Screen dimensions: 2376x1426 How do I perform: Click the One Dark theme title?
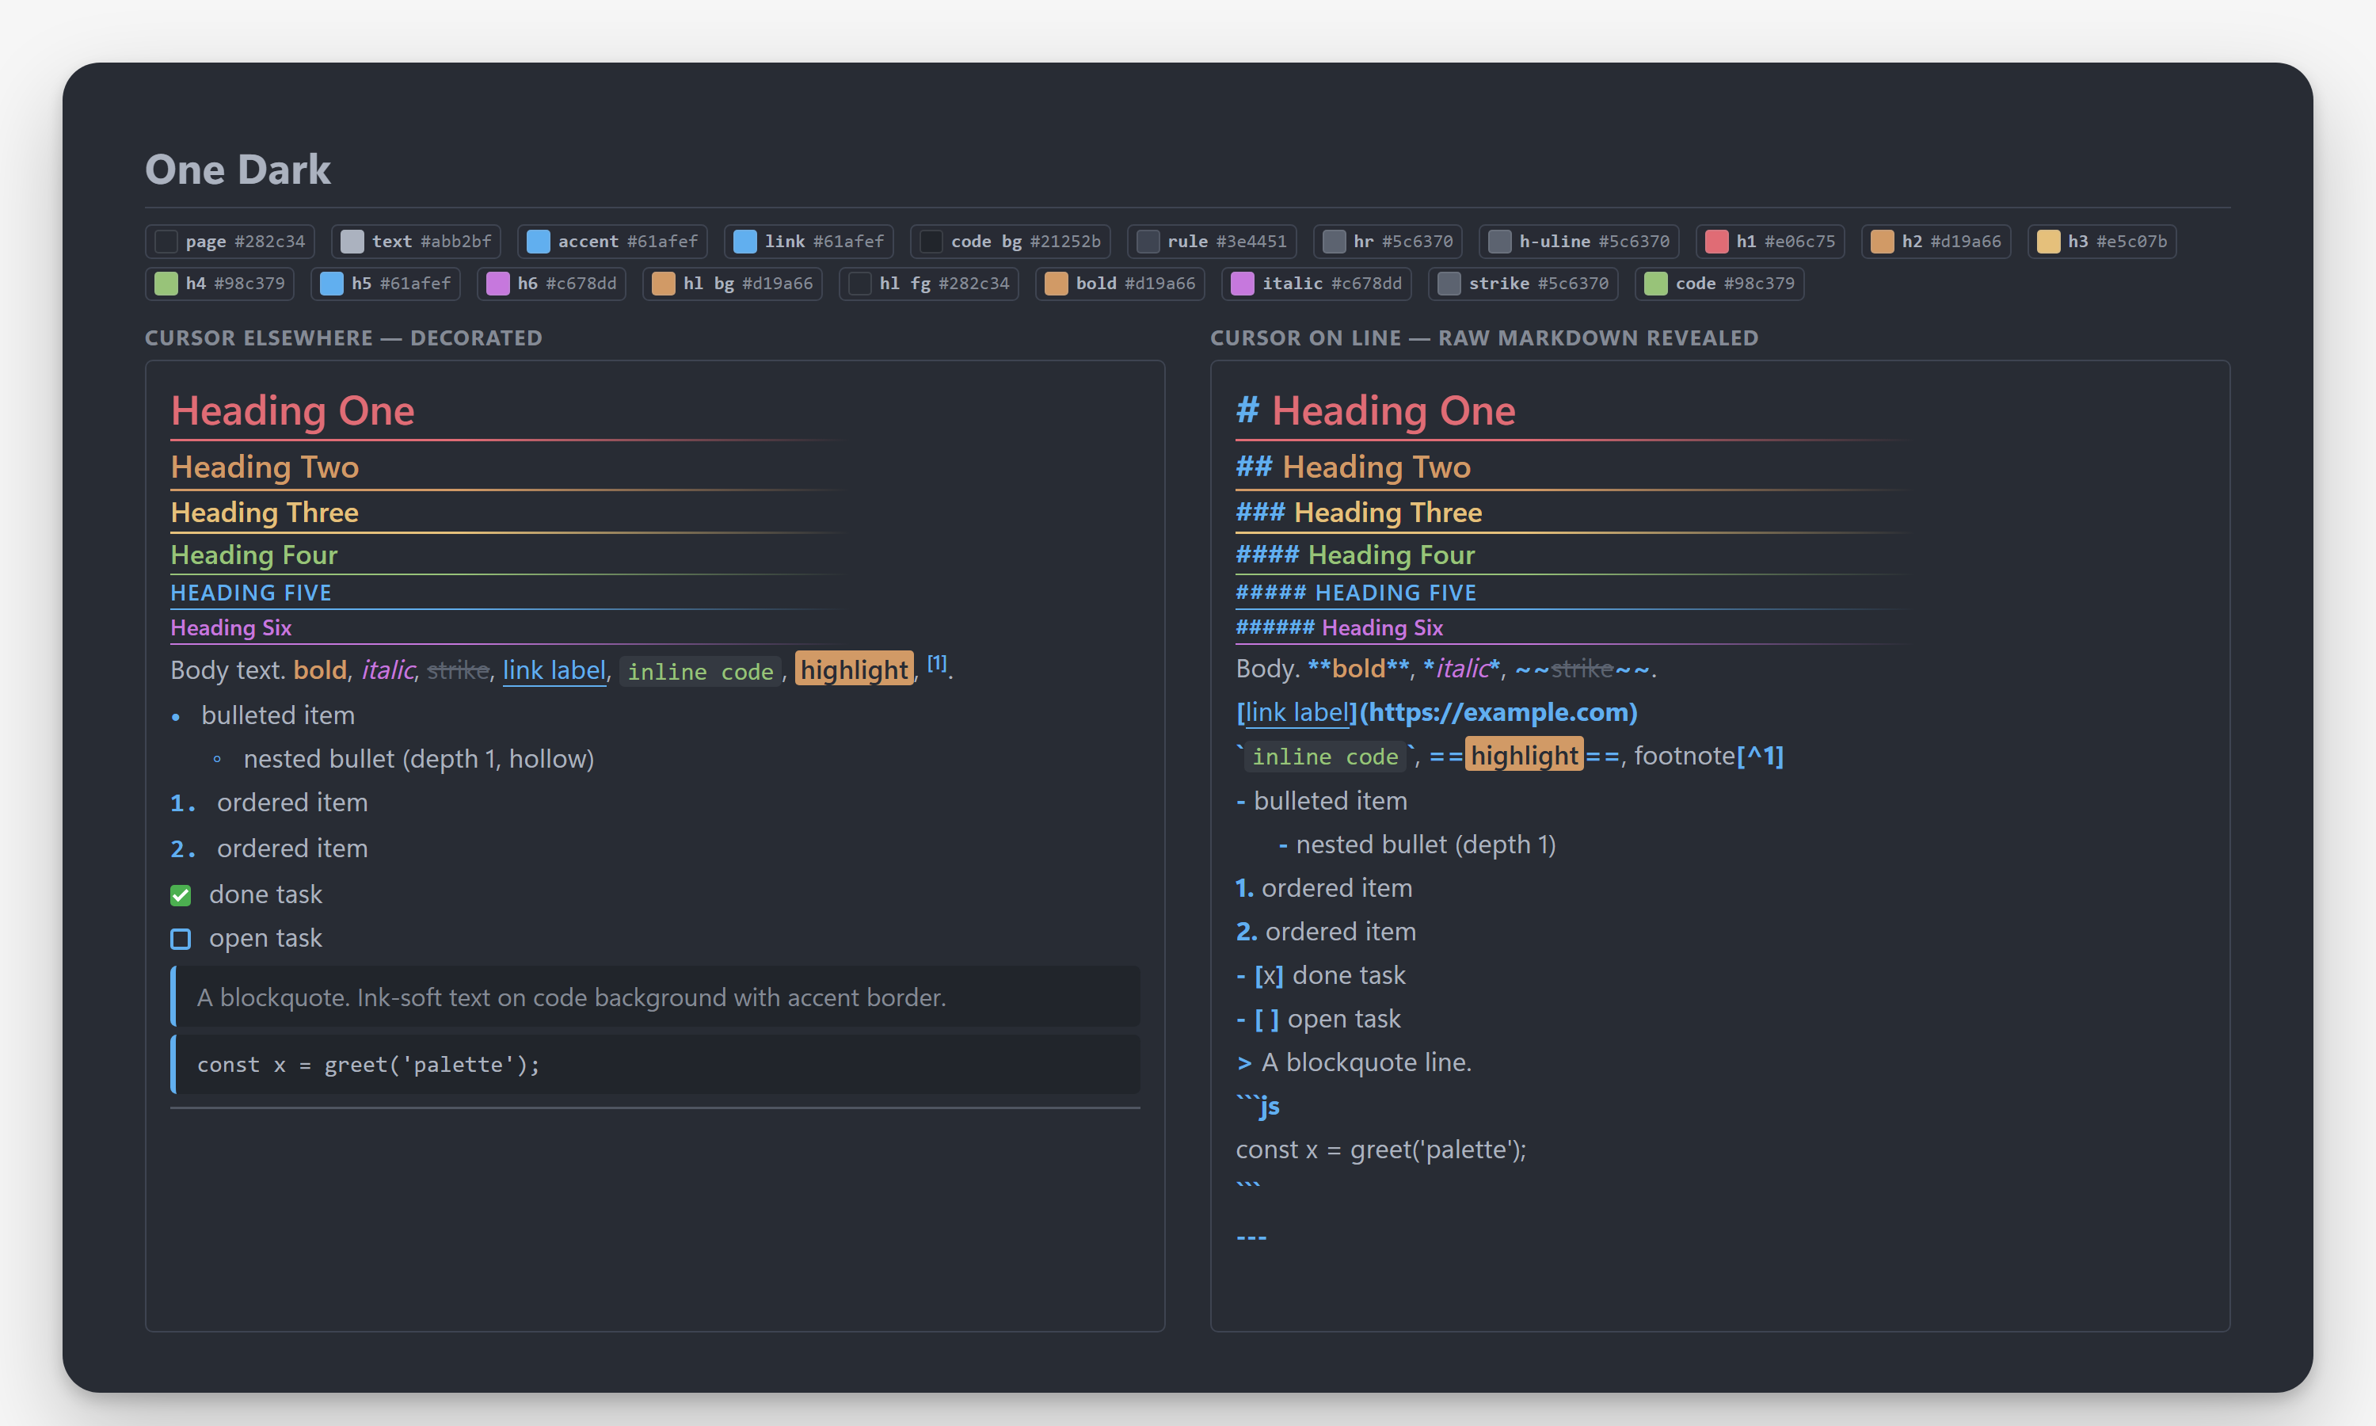(238, 169)
